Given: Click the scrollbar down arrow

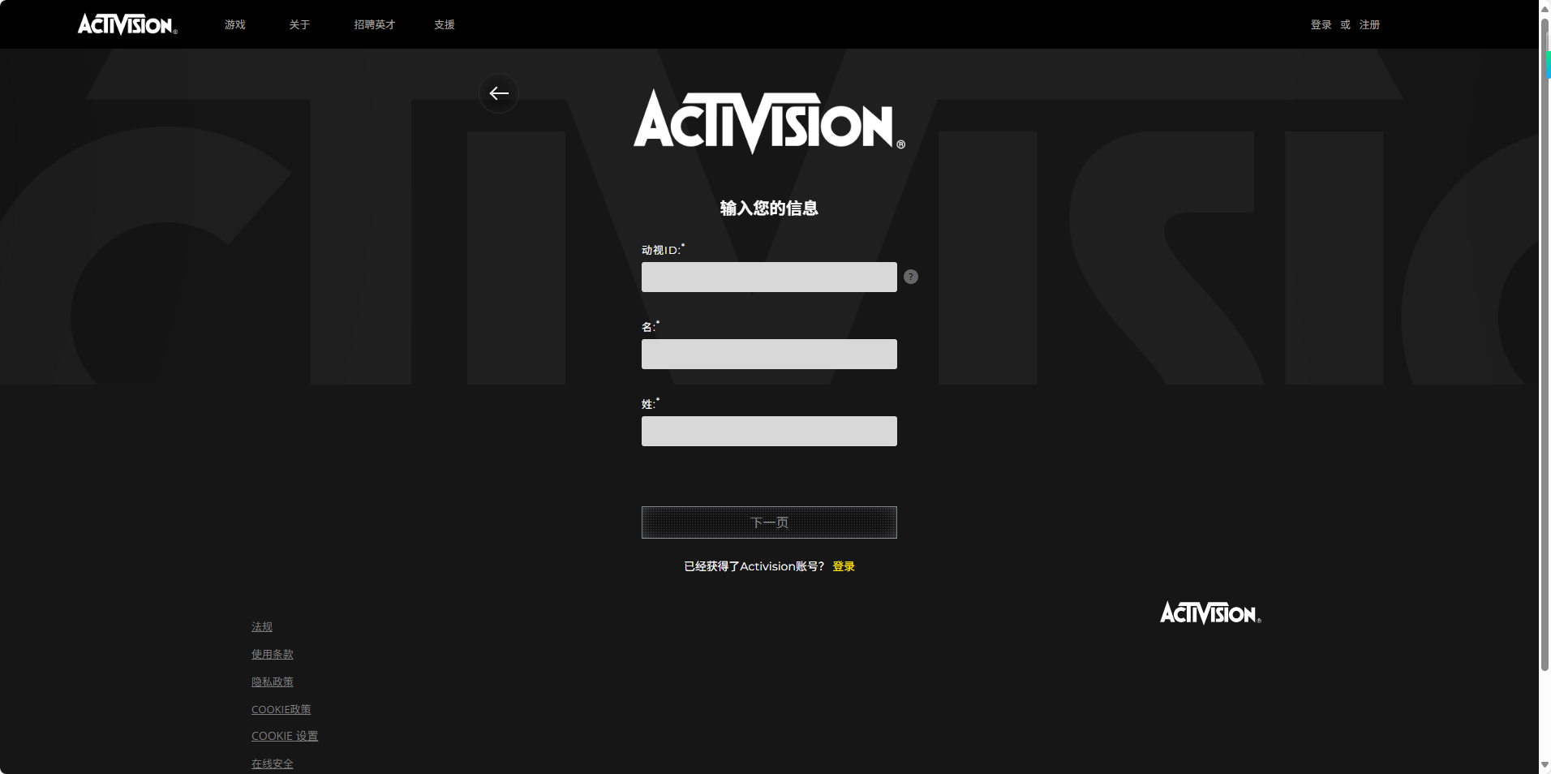Looking at the screenshot, I should click(1545, 765).
